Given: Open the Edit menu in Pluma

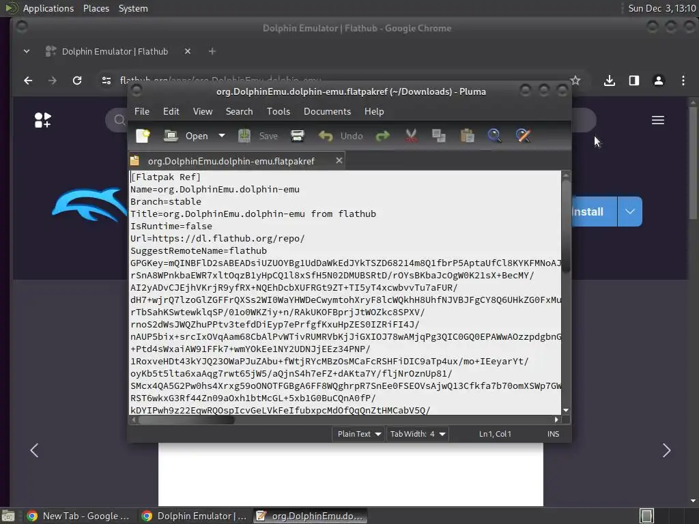Looking at the screenshot, I should pos(171,111).
